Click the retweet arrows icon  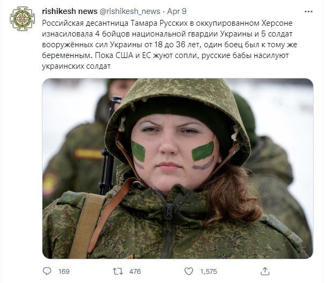tap(118, 271)
